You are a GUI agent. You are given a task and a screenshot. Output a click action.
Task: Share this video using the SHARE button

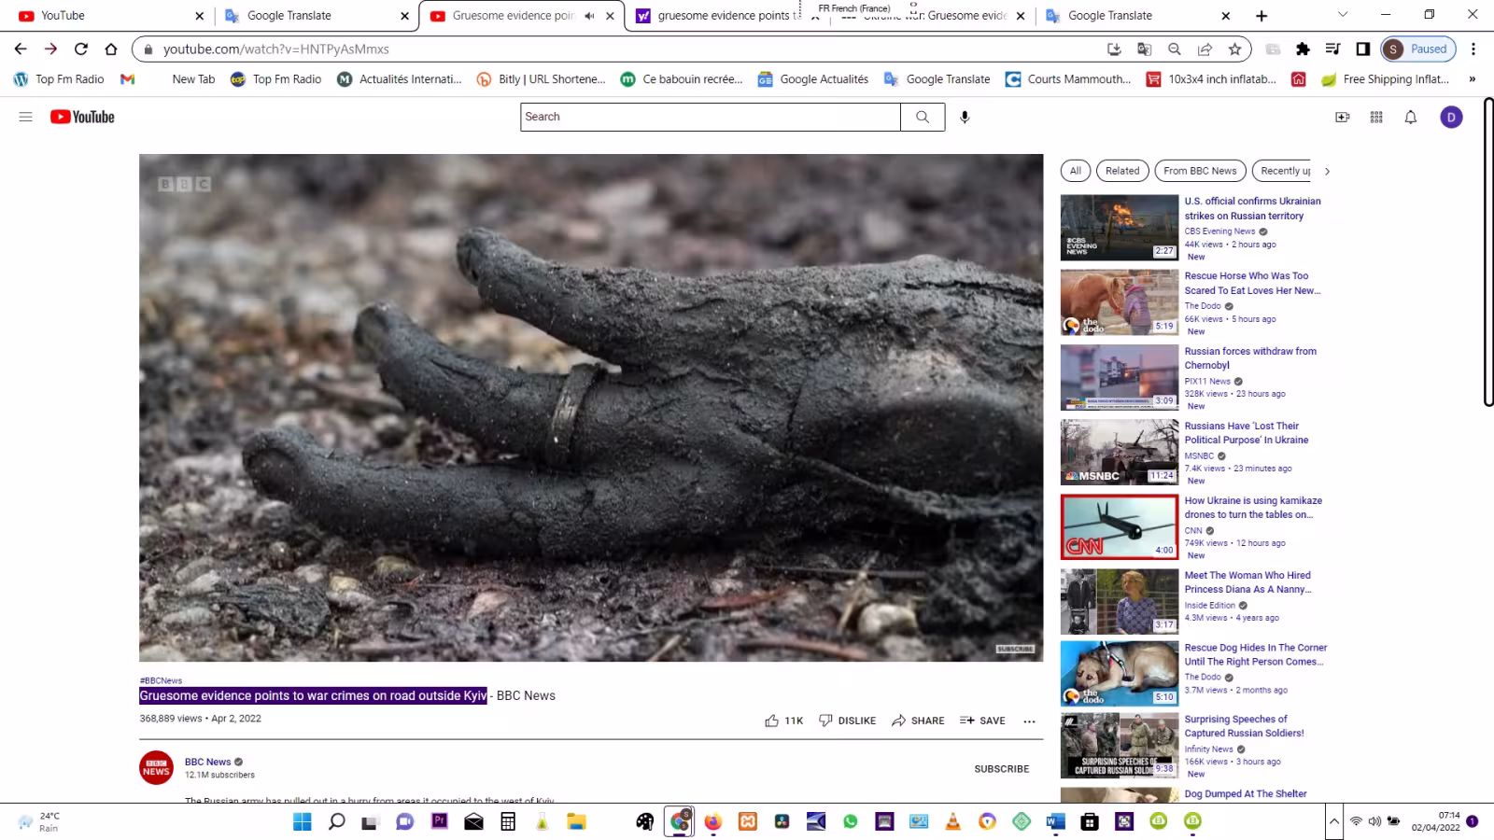click(x=918, y=721)
